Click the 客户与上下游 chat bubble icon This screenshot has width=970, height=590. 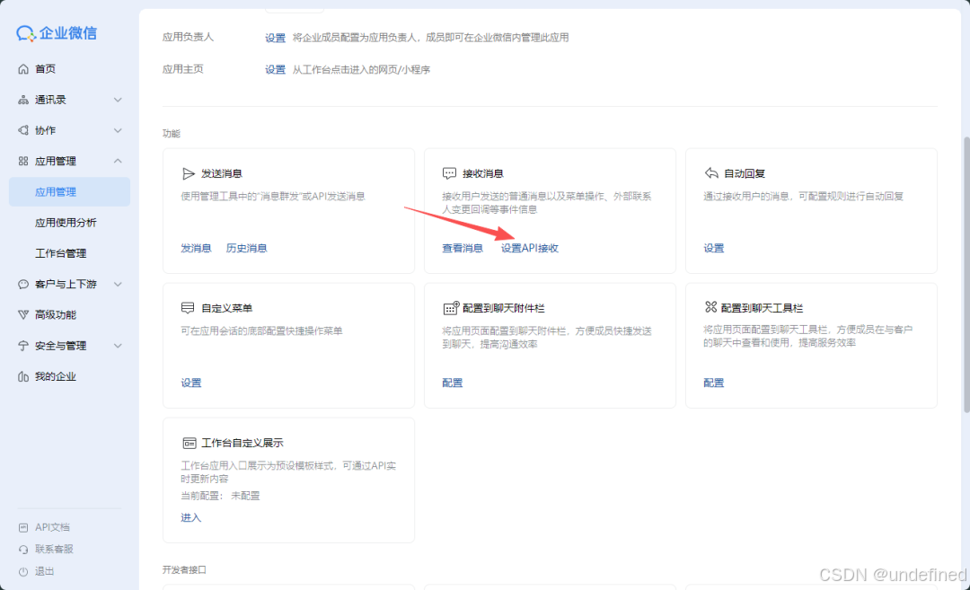[x=23, y=284]
